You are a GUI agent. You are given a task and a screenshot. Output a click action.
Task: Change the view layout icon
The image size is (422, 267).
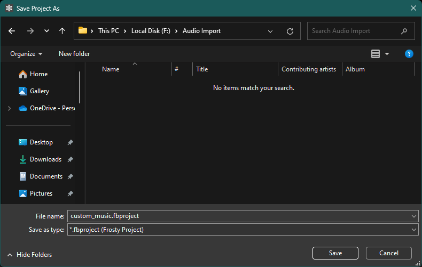(x=376, y=54)
